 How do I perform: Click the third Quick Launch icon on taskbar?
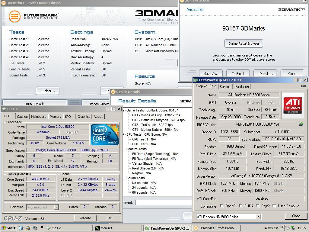pos(35,228)
